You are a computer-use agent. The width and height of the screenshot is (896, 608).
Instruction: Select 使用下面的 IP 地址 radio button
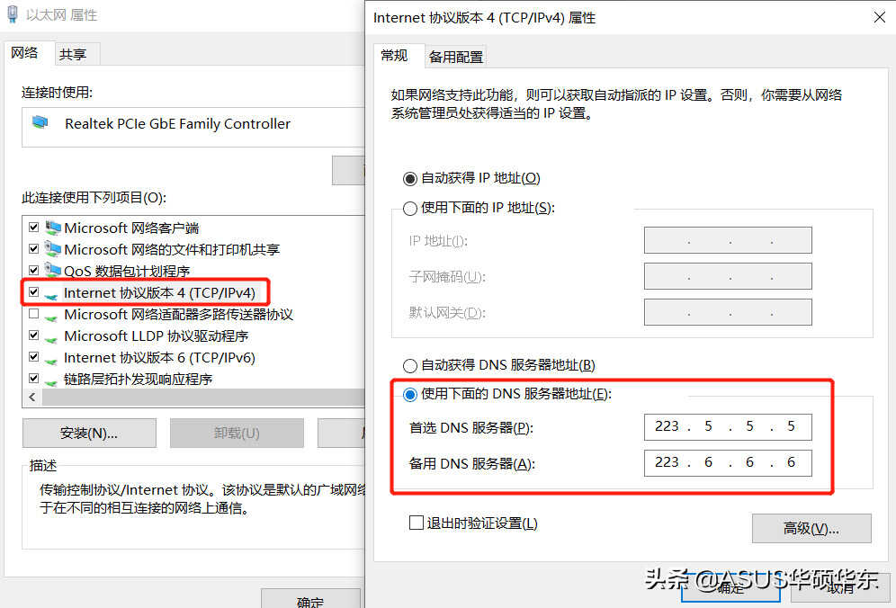(409, 209)
